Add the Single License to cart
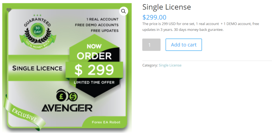This screenshot has width=276, height=134. click(x=184, y=45)
